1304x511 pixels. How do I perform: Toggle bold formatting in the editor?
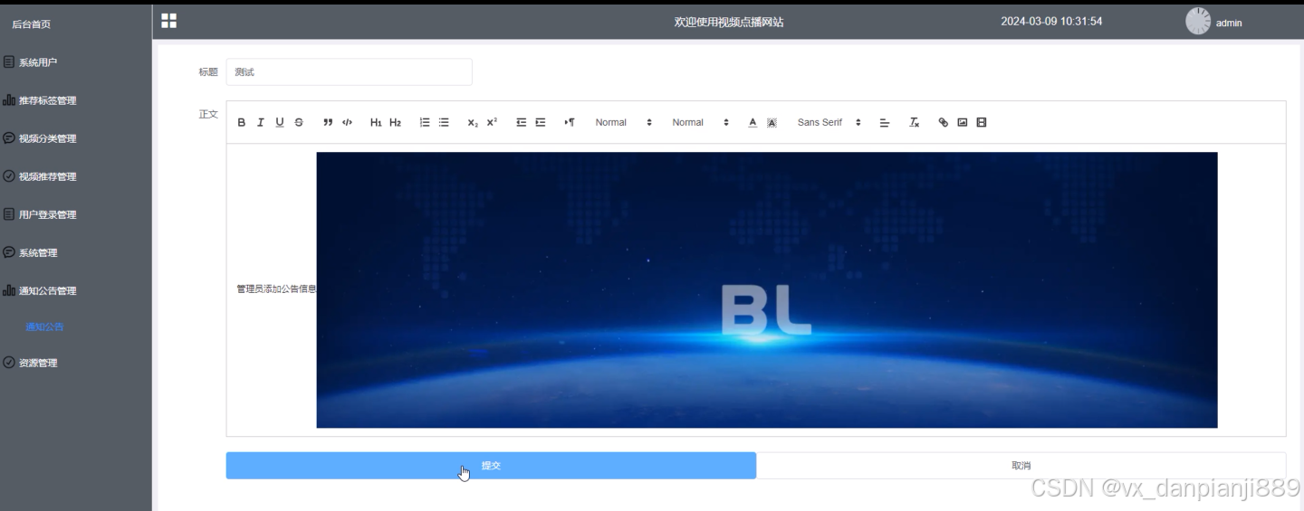[242, 122]
